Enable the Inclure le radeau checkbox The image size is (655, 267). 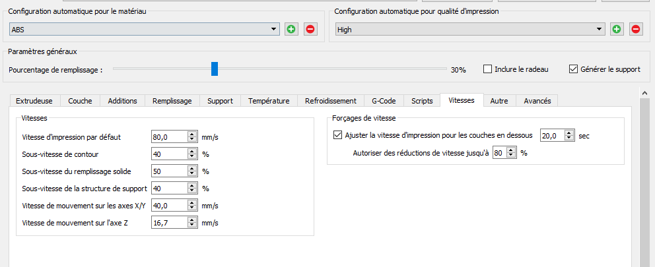[x=488, y=69]
